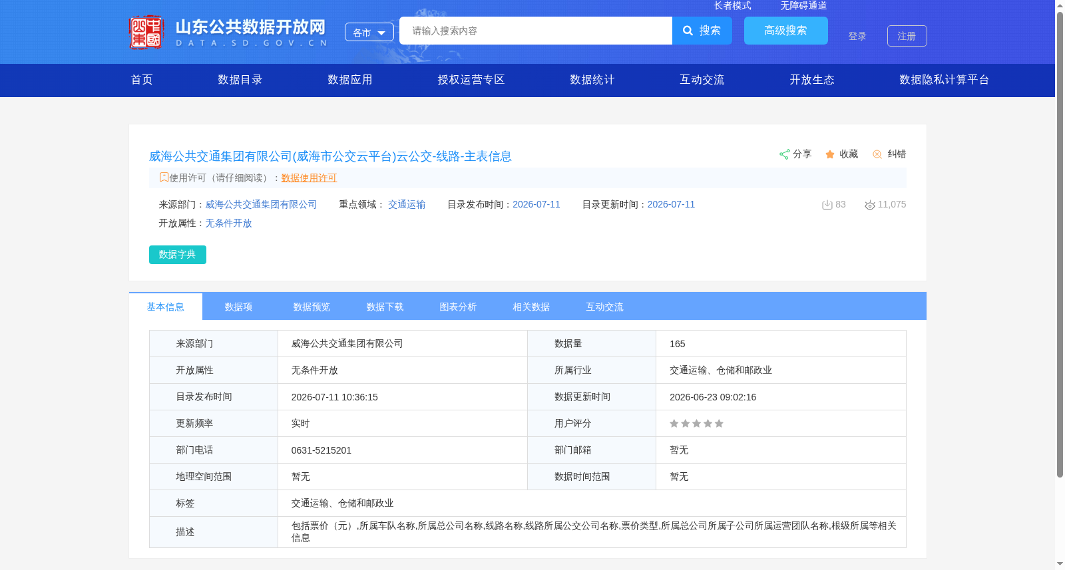Click the 0631-5215201 phone number cell
The height and width of the screenshot is (570, 1065).
[x=403, y=450]
